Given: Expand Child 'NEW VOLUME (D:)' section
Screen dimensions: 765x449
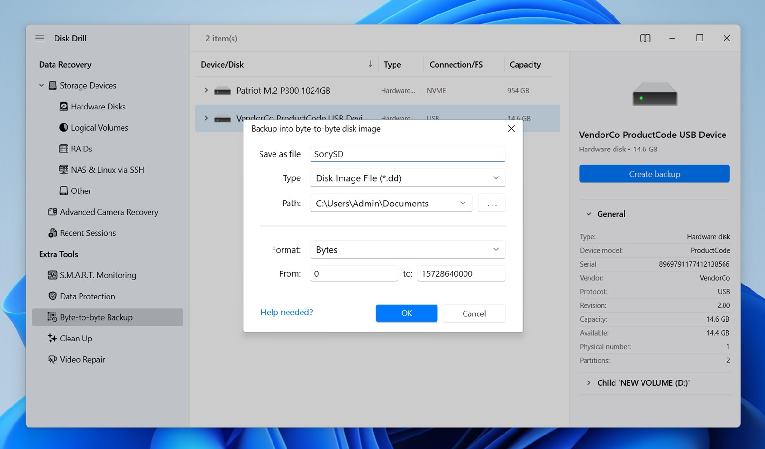Looking at the screenshot, I should point(588,382).
